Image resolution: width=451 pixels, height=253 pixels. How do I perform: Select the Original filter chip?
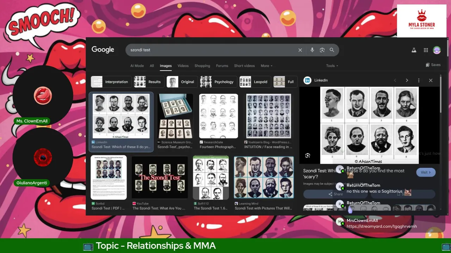click(182, 82)
